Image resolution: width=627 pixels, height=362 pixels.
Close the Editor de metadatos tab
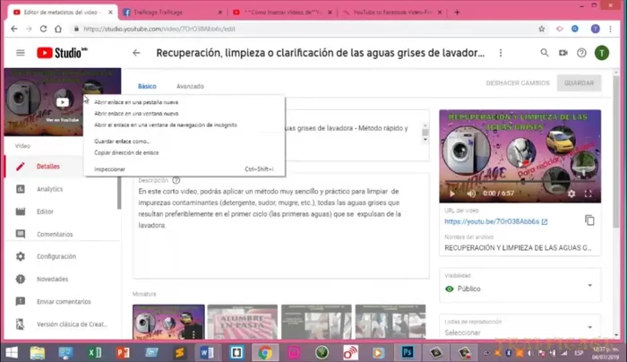110,13
